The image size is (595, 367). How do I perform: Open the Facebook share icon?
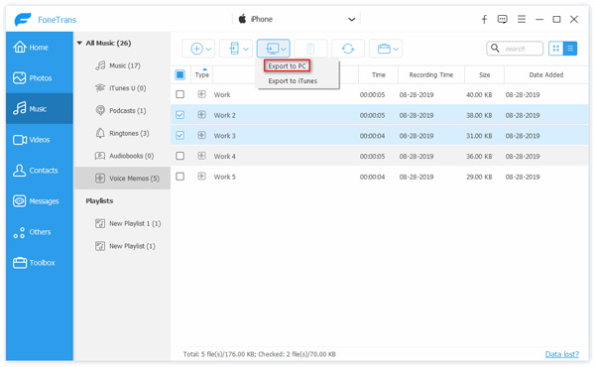[x=484, y=20]
